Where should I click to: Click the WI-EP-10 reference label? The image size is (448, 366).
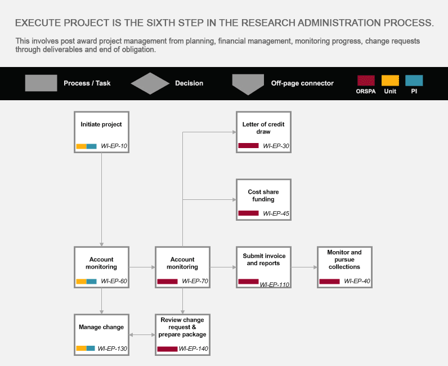click(114, 146)
